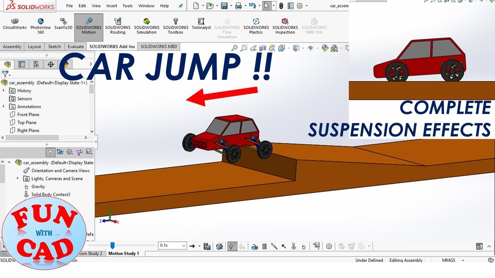Open File Properties icon
Screen dimensions: 495x278
click(x=290, y=6)
